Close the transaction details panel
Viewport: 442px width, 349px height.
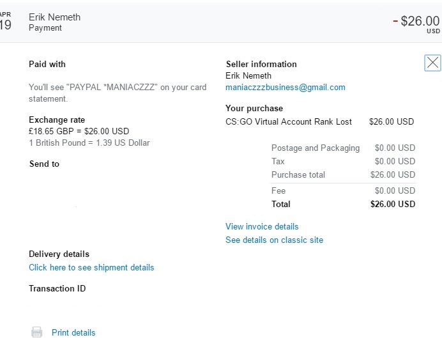point(432,63)
